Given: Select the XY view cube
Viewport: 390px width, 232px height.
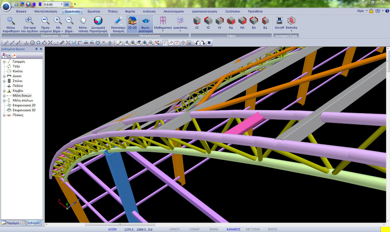Looking at the screenshot, I should (x=219, y=23).
